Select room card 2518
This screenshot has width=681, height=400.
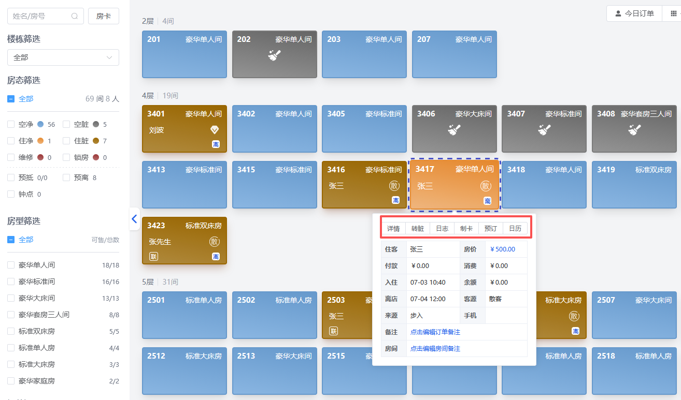point(634,371)
